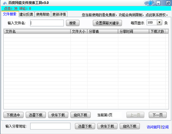Open the 访问官网 link
Screen dimensions: 172x134
coord(153,127)
